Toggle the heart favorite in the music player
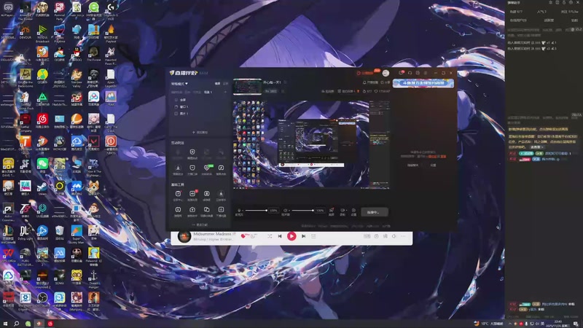Viewport: 583px width, 328px height. coord(243,235)
